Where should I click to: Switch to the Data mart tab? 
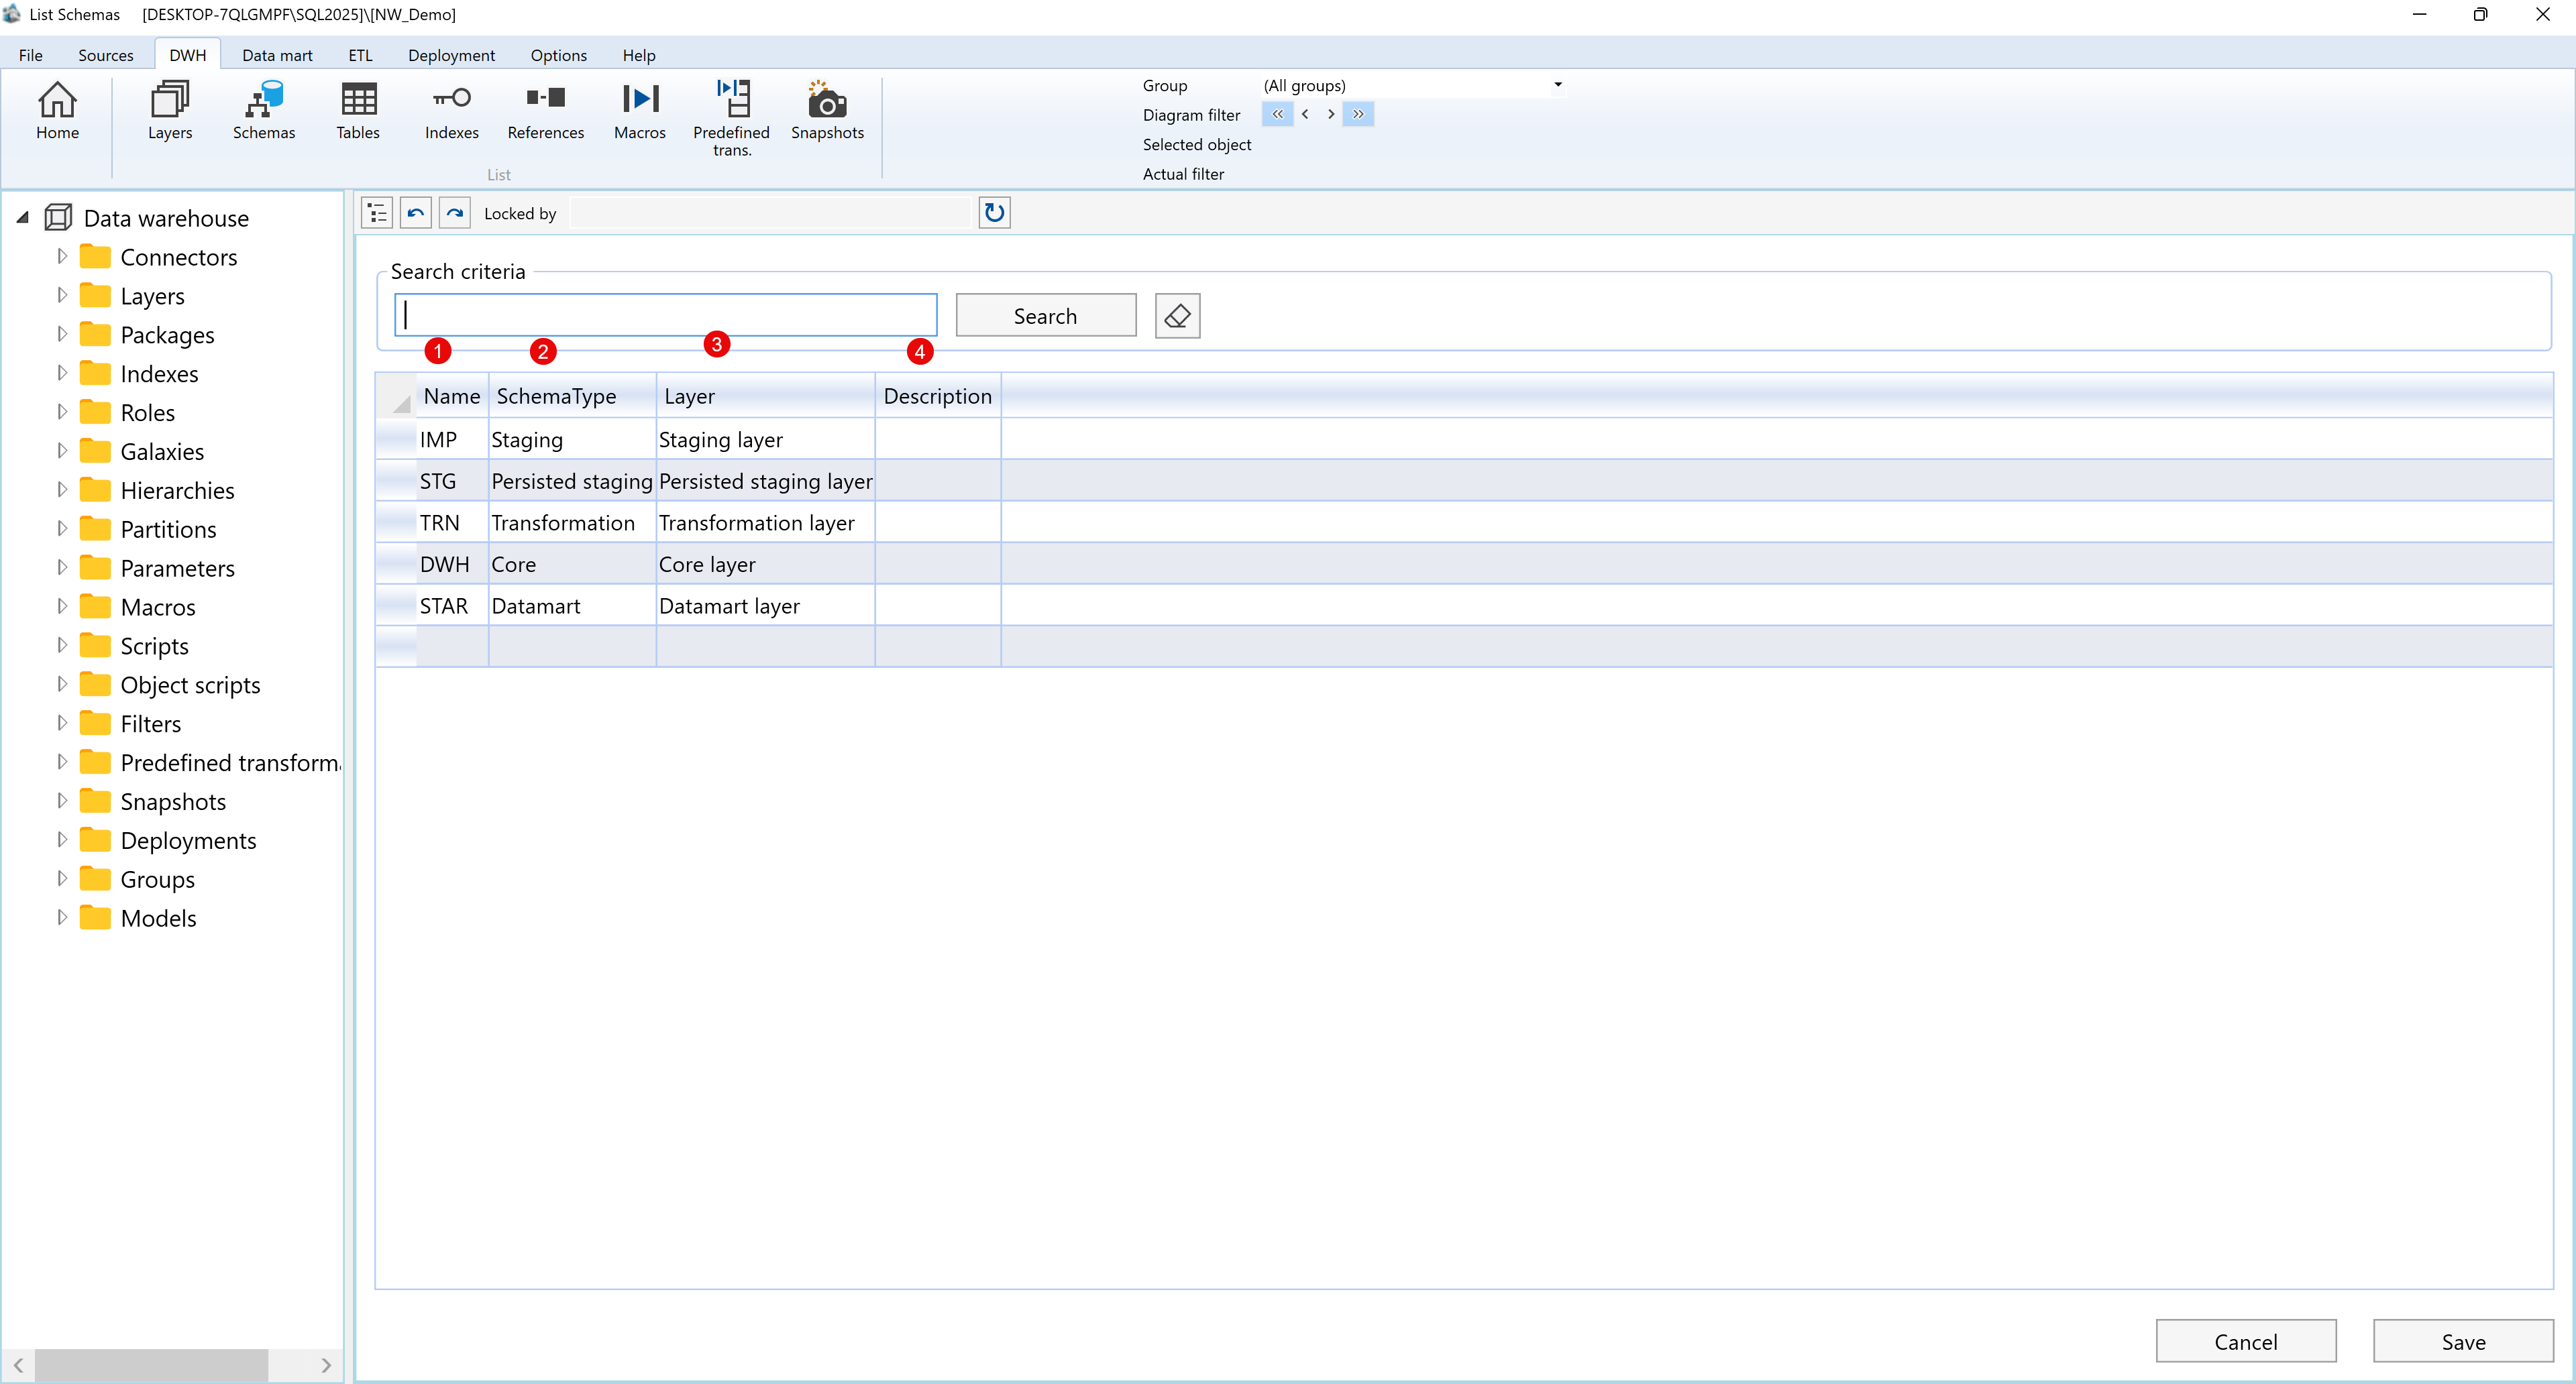pos(276,55)
